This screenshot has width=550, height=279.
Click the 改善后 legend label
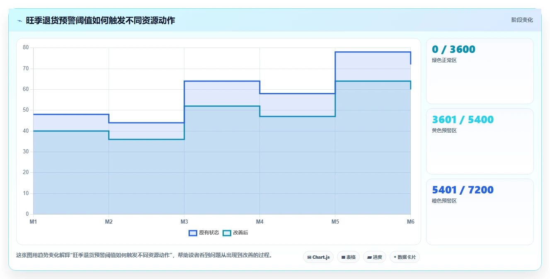pyautogui.click(x=240, y=233)
